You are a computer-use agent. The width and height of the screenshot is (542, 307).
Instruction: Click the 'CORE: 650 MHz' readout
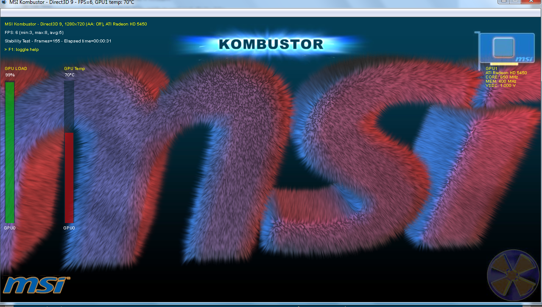(502, 77)
